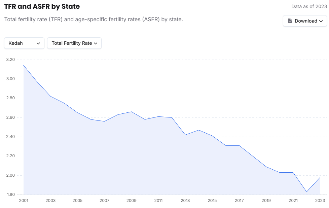This screenshot has height=208, width=329.
Task: Click the 2014 bump on the line
Action: tap(198, 130)
